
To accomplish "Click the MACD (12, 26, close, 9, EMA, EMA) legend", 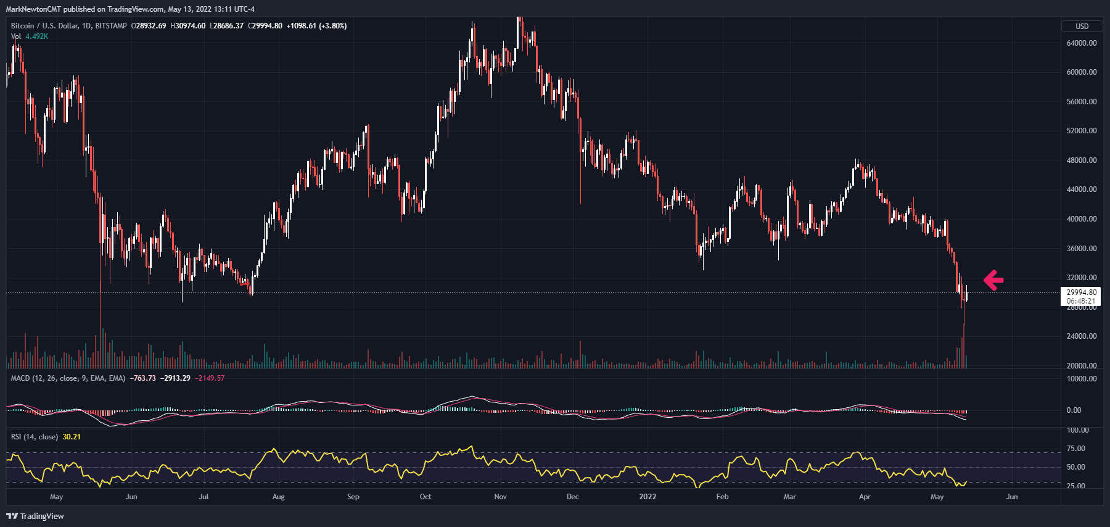I will tap(68, 378).
